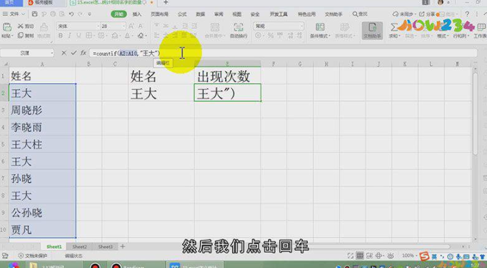Select the Developer Tools (开发工具) tab
The height and width of the screenshot is (268, 487).
pyautogui.click(x=278, y=14)
